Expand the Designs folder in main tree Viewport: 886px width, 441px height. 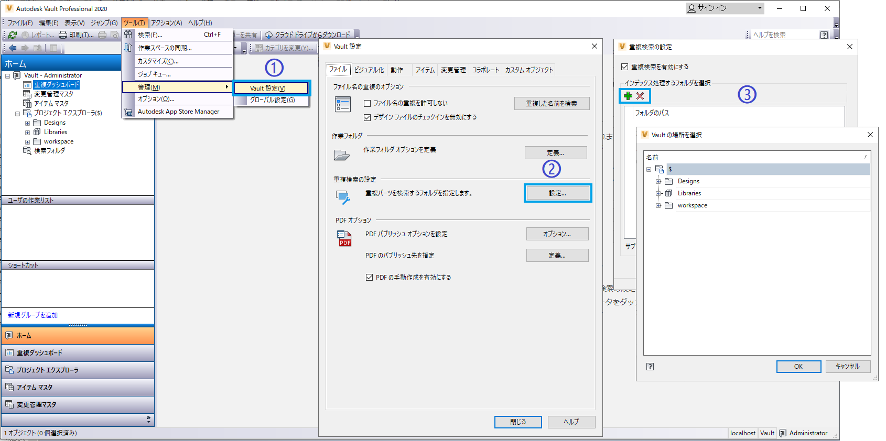[x=28, y=123]
